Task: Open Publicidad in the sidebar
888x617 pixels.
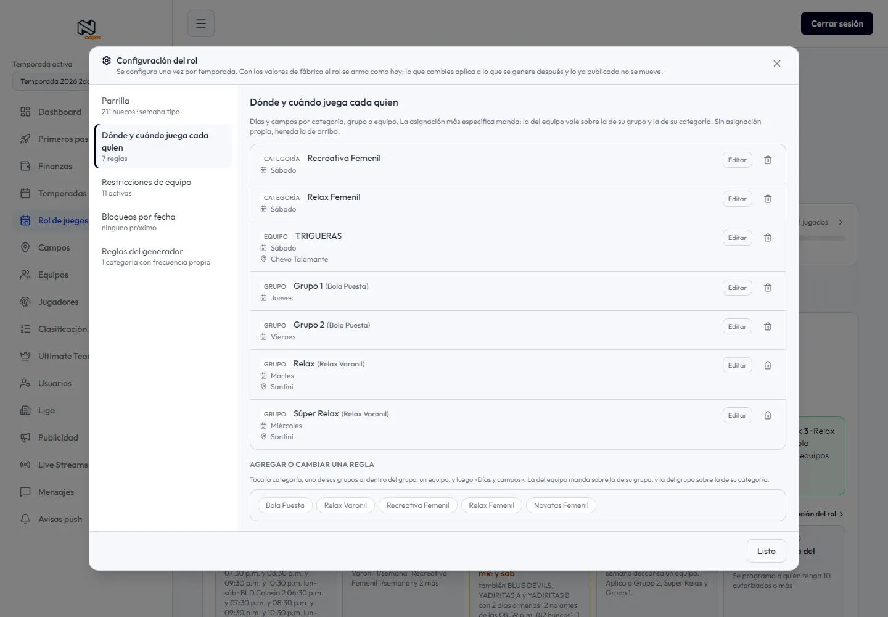Action: (51, 437)
